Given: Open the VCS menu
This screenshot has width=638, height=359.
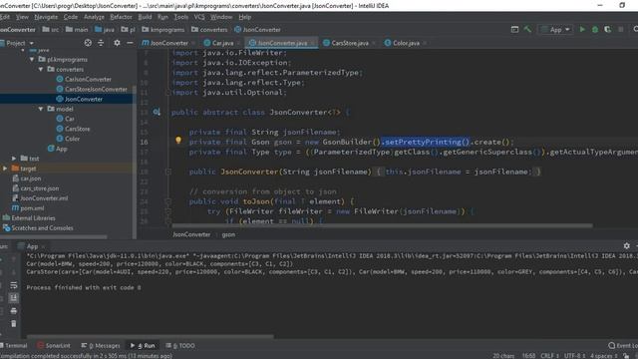Looking at the screenshot, I should pos(199,17).
